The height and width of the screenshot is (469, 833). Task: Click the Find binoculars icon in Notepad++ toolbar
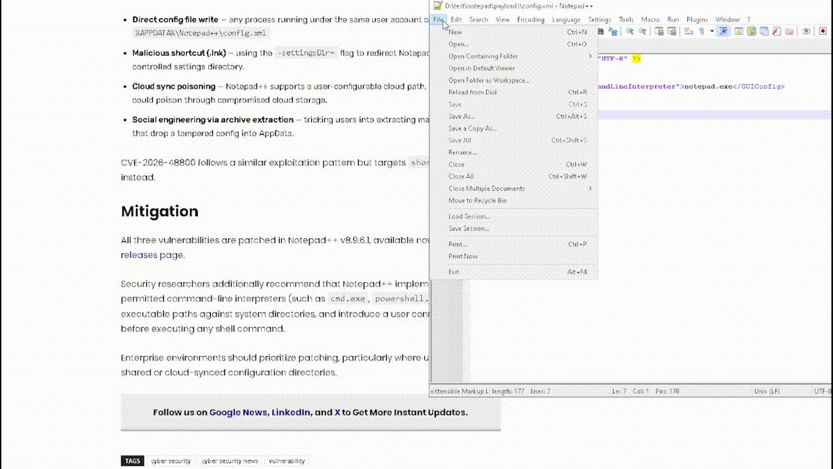click(601, 31)
